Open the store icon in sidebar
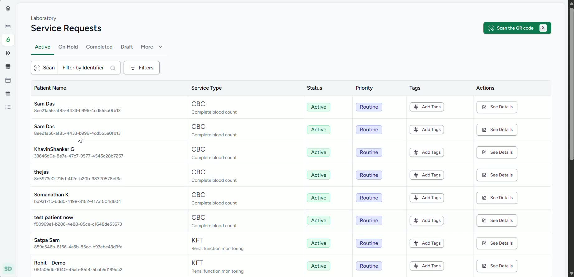Viewport: 574px width, 277px height. (8, 67)
